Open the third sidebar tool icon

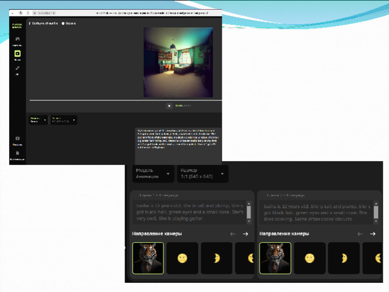click(18, 68)
